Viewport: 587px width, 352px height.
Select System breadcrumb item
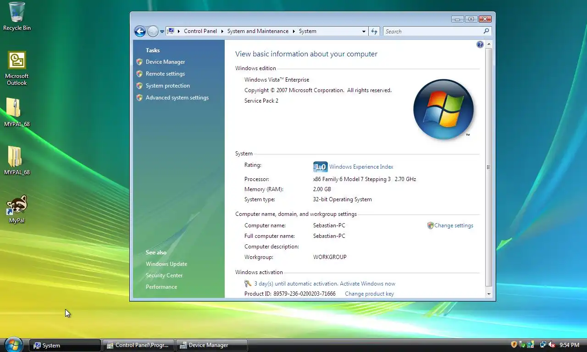tap(307, 31)
